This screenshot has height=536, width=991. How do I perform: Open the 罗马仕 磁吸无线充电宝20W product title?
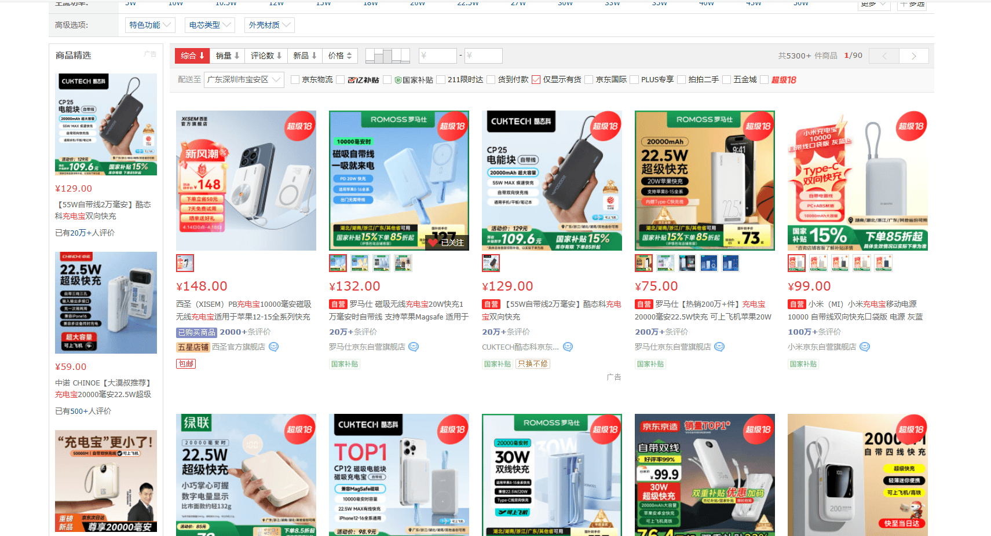click(398, 310)
